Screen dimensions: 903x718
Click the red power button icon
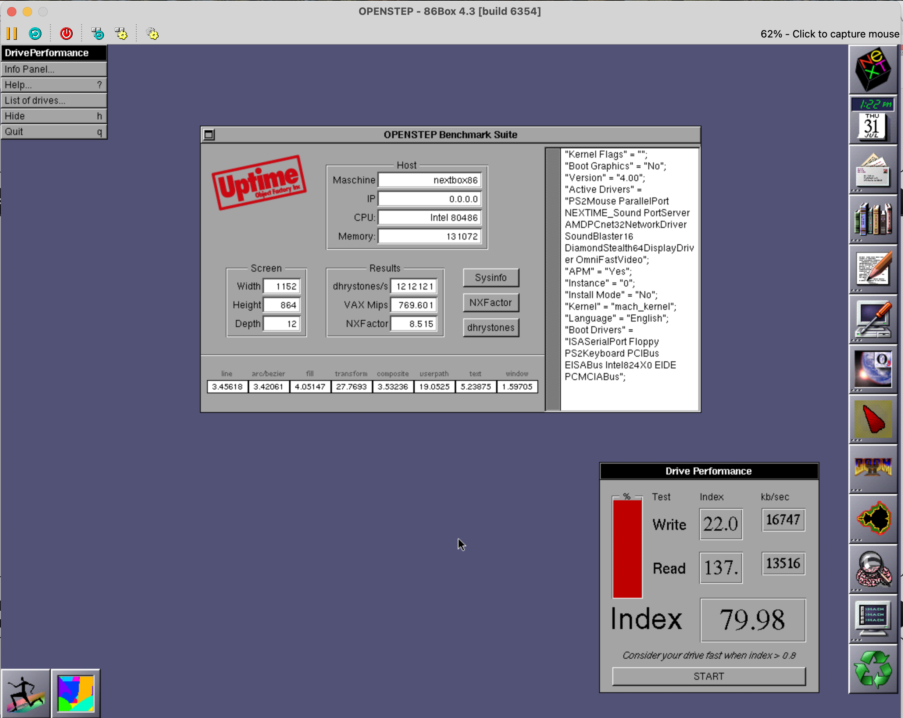(x=66, y=34)
